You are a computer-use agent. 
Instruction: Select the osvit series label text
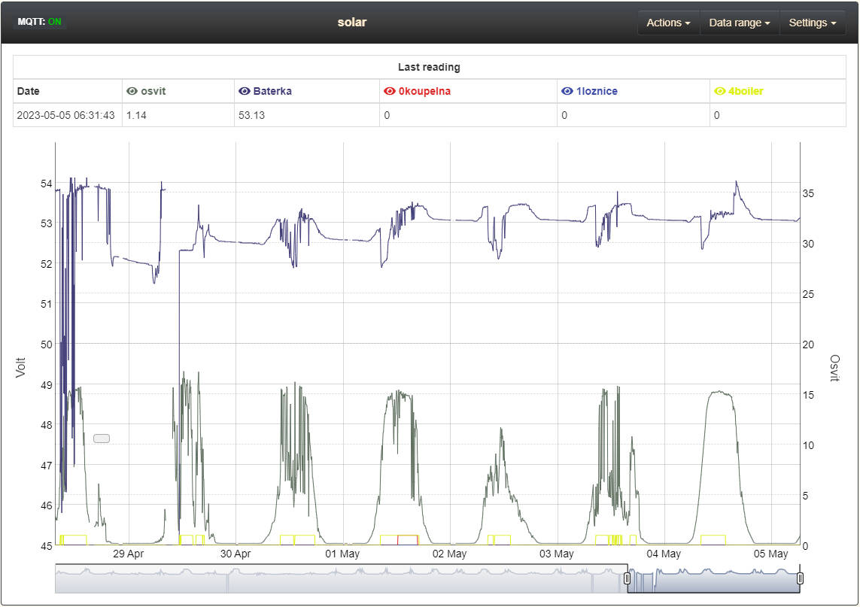tap(153, 91)
